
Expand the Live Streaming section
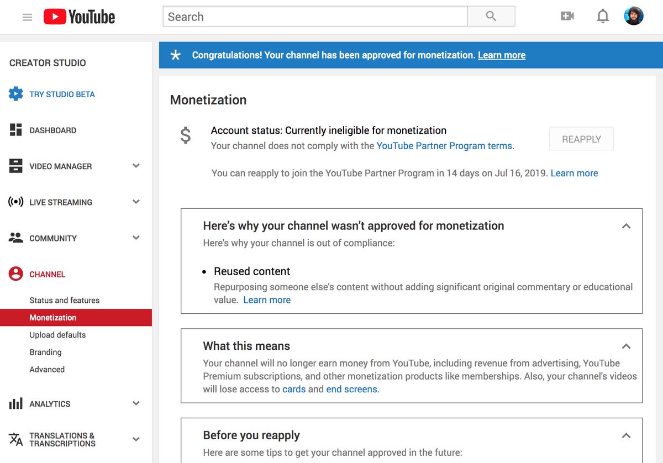(136, 202)
